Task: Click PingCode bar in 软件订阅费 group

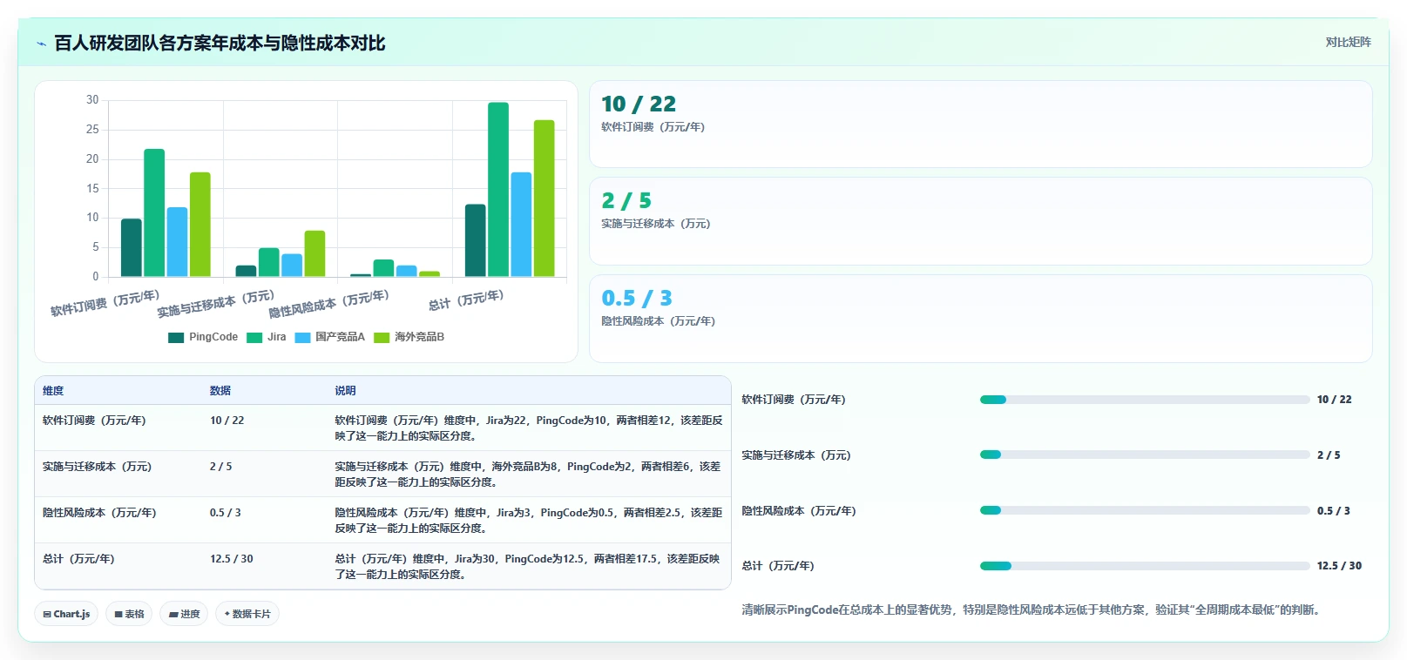Action: coord(132,247)
